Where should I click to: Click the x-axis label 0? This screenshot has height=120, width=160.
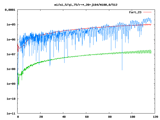pyautogui.click(x=18, y=117)
